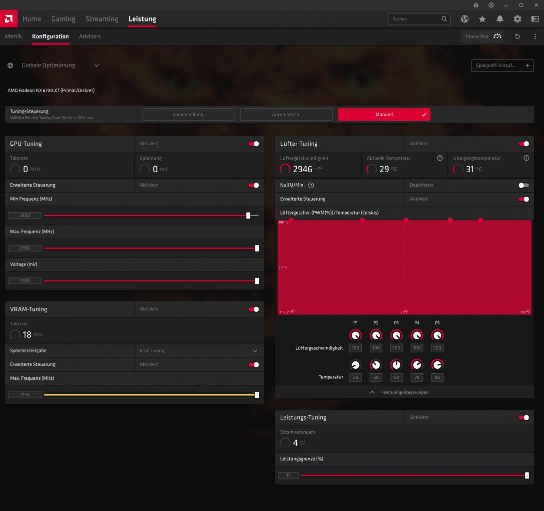Click the Min Frequenz slider handle

pos(248,215)
